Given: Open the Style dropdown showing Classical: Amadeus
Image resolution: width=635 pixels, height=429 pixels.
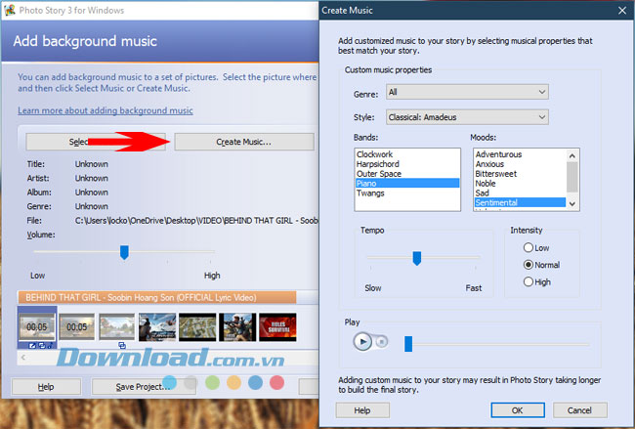Looking at the screenshot, I should (467, 117).
